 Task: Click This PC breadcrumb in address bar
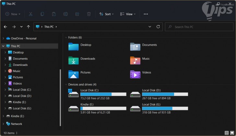[49, 27]
